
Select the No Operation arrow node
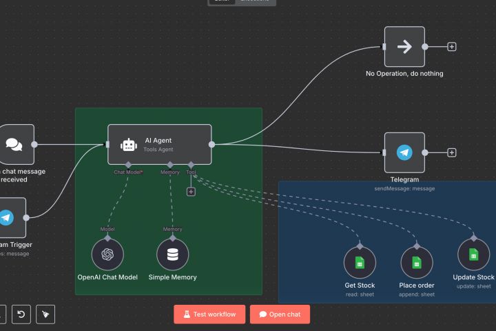(x=404, y=47)
